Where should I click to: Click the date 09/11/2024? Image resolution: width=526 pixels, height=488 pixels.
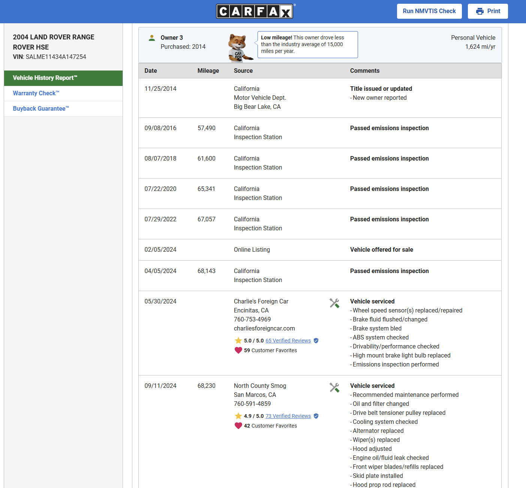click(x=160, y=386)
